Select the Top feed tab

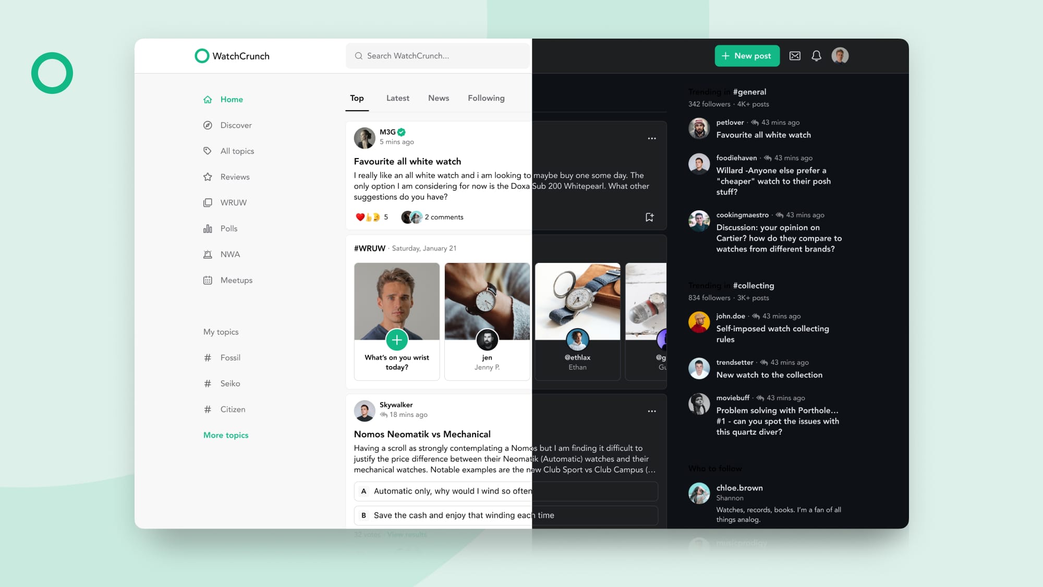357,98
